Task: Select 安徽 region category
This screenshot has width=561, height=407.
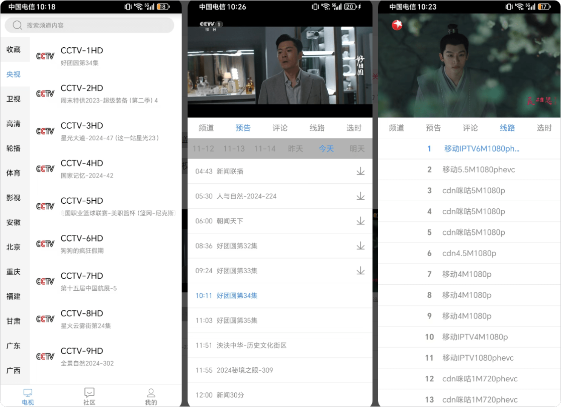Action: pyautogui.click(x=13, y=223)
